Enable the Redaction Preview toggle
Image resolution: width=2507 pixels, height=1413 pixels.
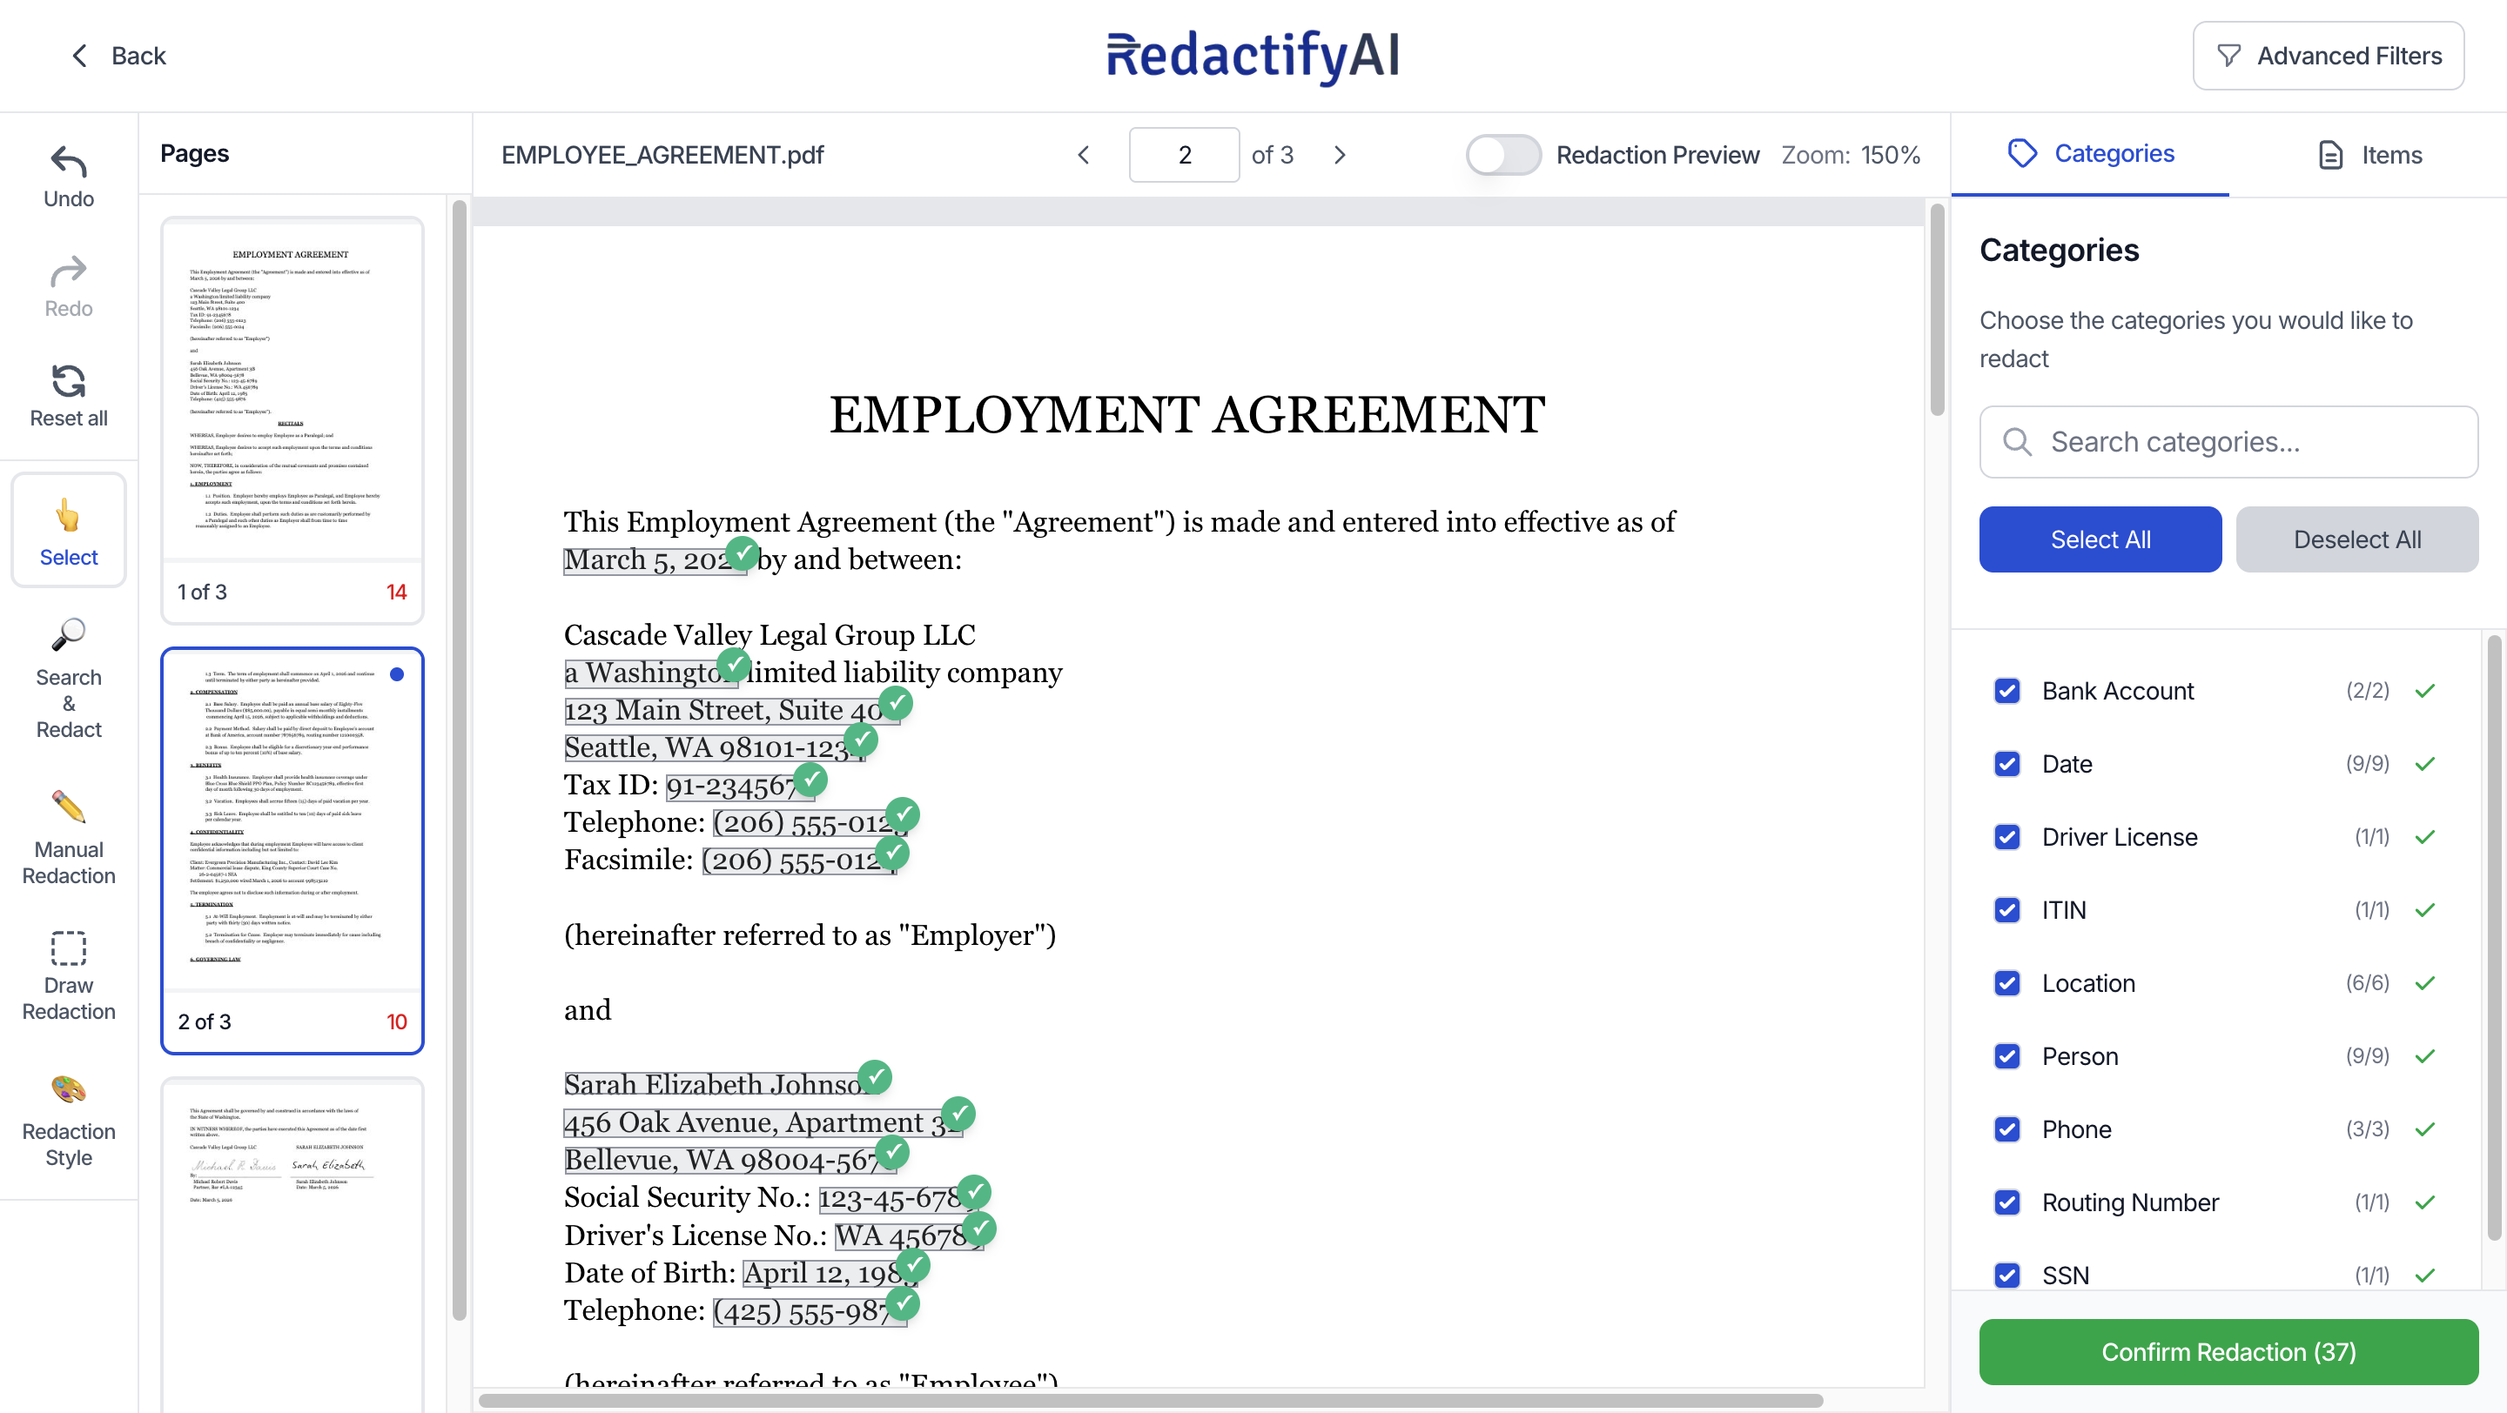[x=1502, y=155]
